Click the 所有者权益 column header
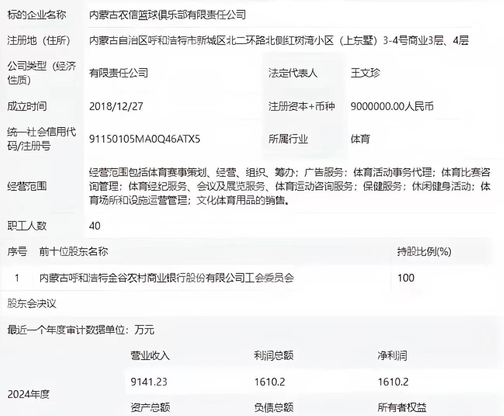This screenshot has width=504, height=416. click(402, 407)
